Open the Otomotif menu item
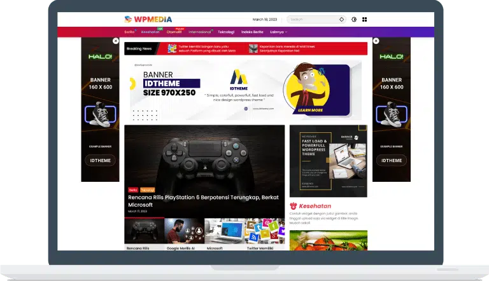Image resolution: width=489 pixels, height=281 pixels. pyautogui.click(x=174, y=32)
